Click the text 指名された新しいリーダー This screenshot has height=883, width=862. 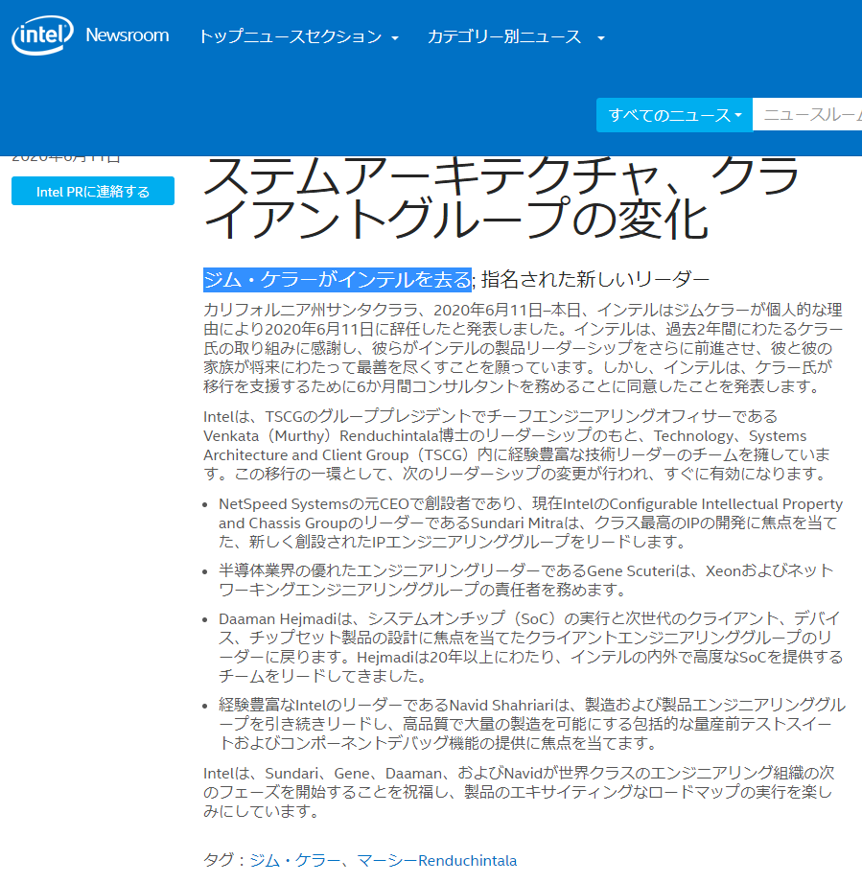pos(595,279)
